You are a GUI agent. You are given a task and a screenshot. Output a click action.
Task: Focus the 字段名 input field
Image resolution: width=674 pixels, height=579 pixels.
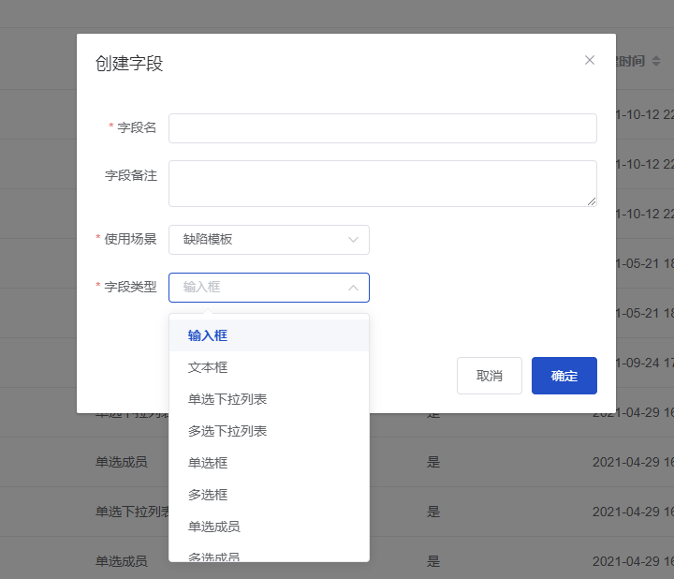382,128
